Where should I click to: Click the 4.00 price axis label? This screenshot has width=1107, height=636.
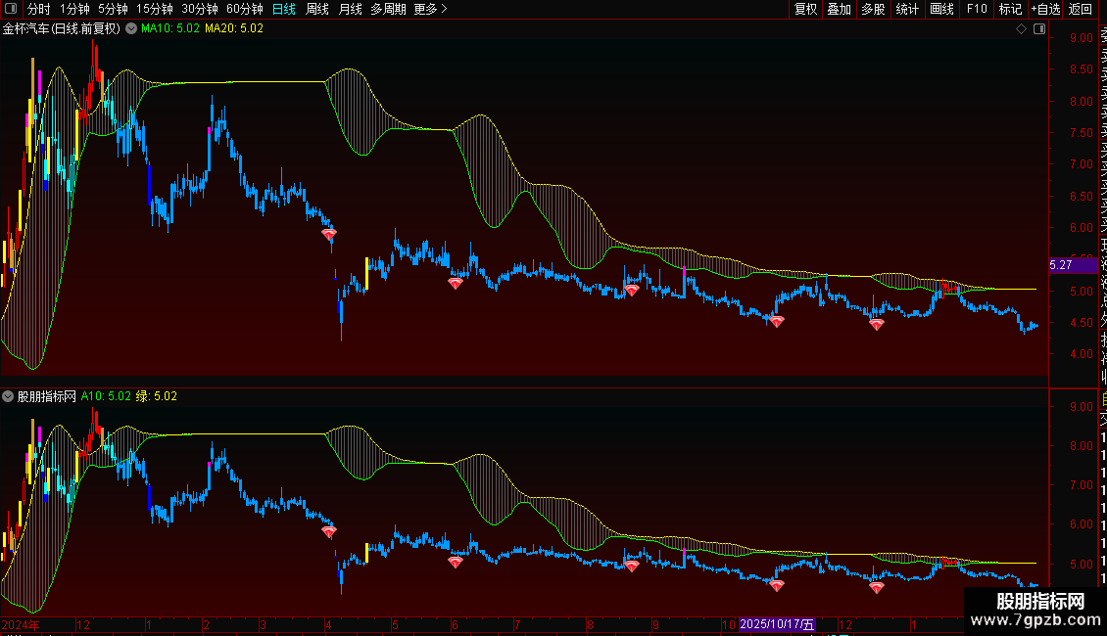(x=1081, y=354)
